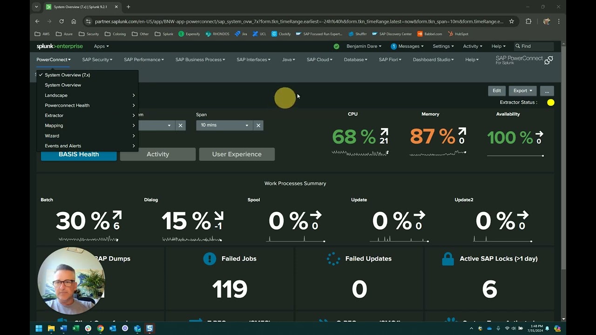Open Word from the taskbar

pos(64,328)
